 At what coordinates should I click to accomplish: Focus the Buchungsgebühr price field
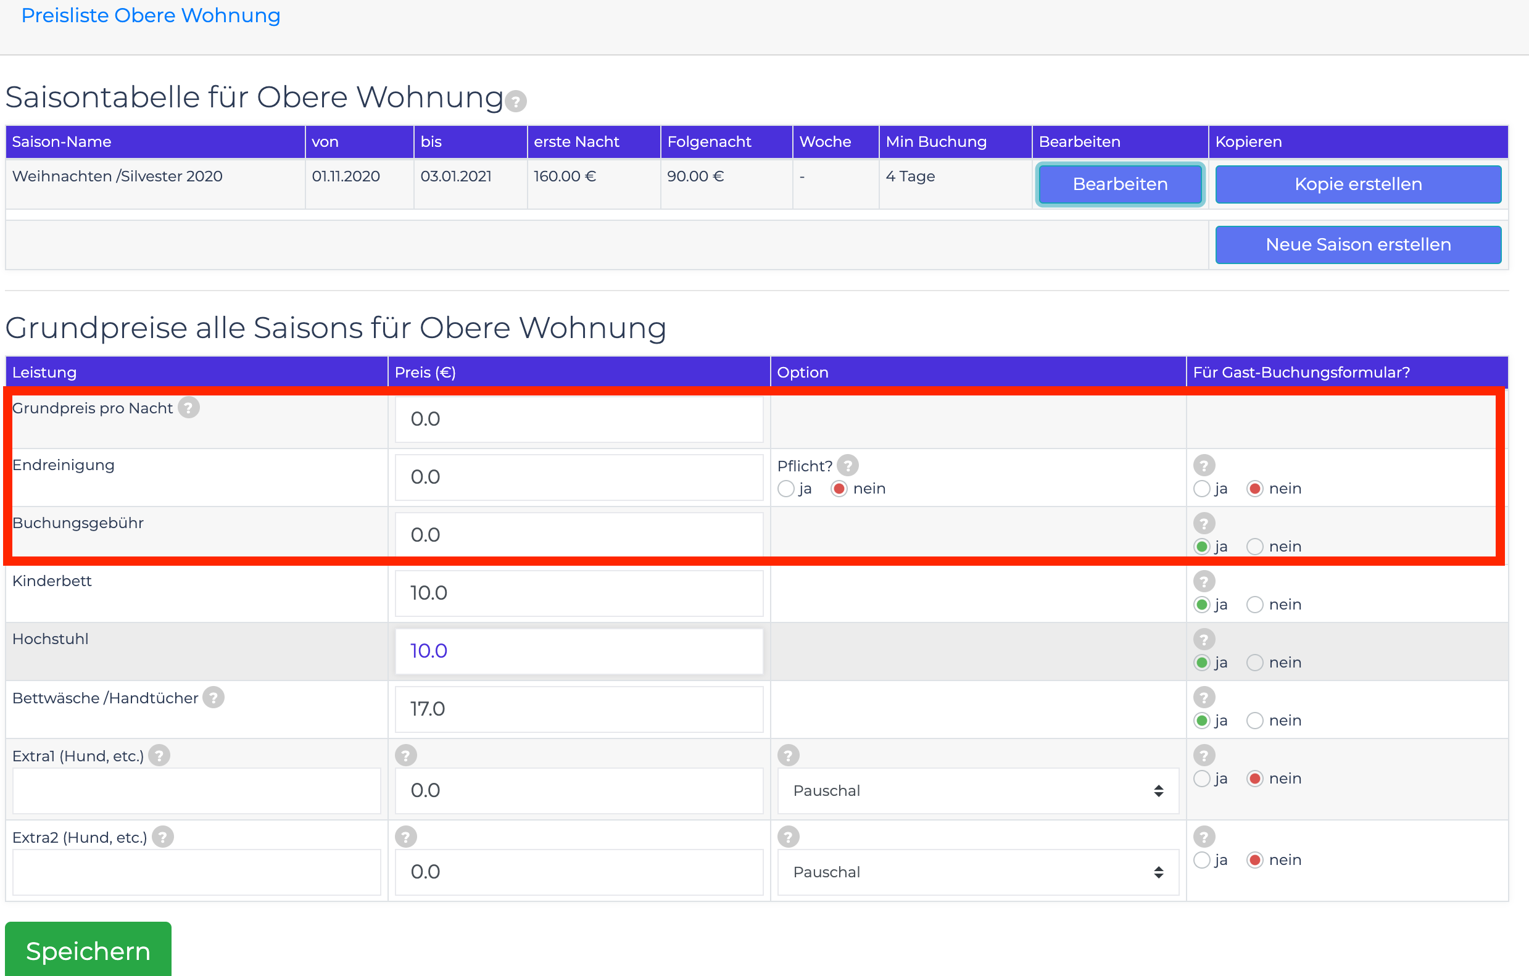(x=579, y=536)
